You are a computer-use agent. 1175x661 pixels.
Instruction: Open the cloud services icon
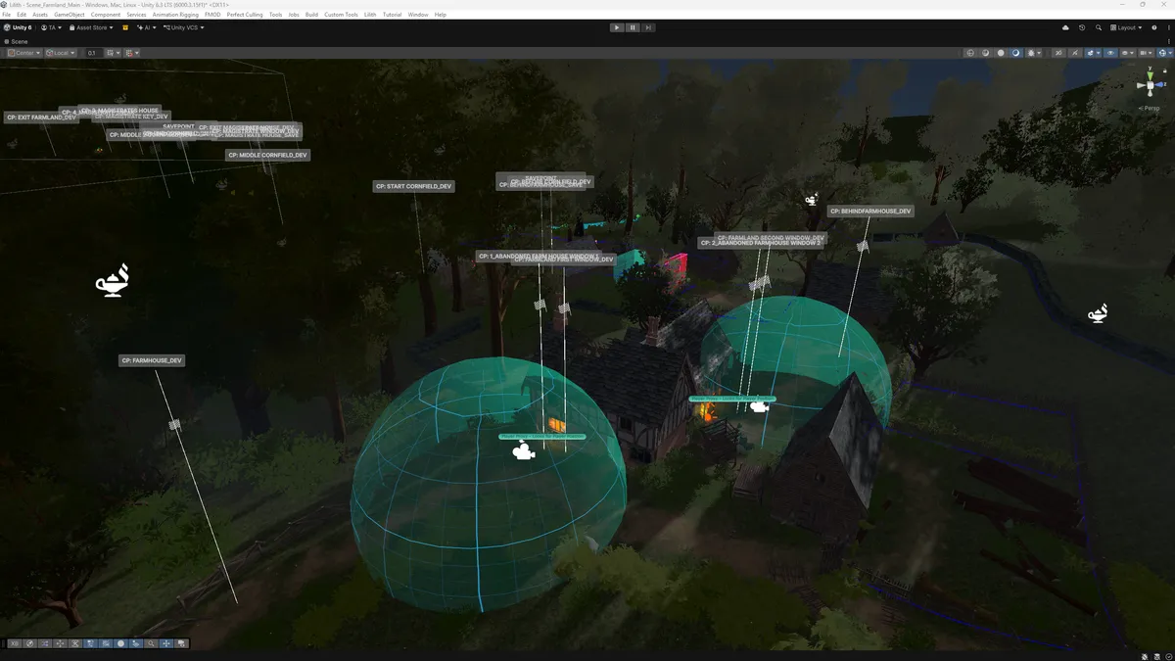[1065, 27]
